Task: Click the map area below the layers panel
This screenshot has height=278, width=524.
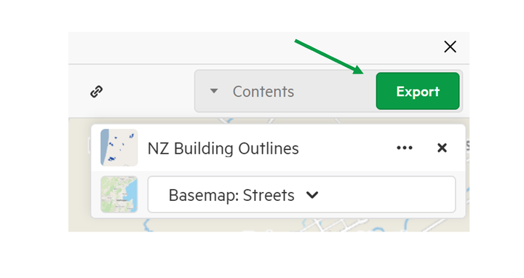Action: [x=267, y=225]
